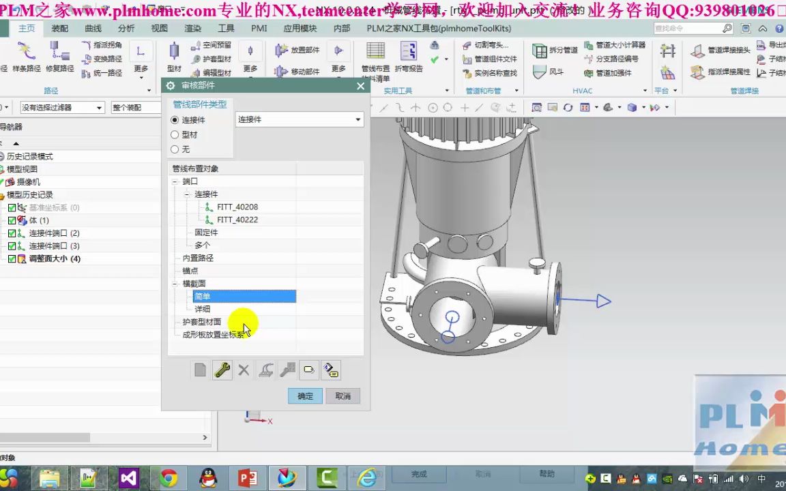Open Visual Studio from the taskbar
This screenshot has height=491, width=786.
click(x=129, y=478)
